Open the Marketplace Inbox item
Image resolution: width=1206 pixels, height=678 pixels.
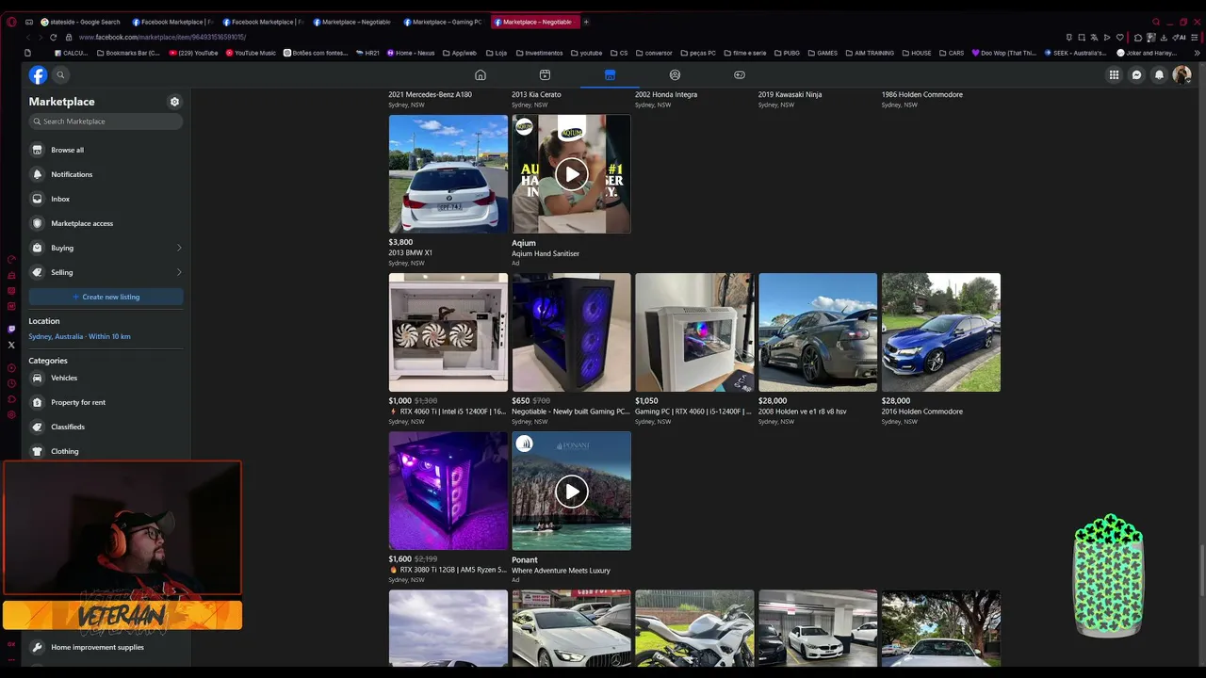click(x=106, y=199)
